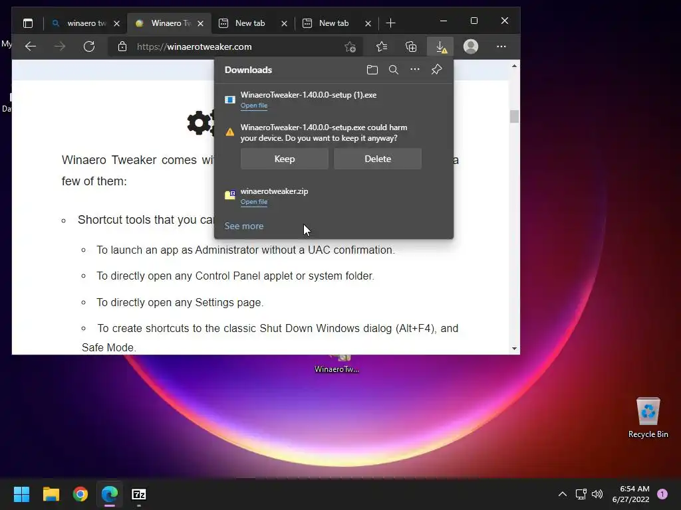The width and height of the screenshot is (681, 510).
Task: Delete the flagged WinaeroTweaker setup.exe
Action: (378, 159)
